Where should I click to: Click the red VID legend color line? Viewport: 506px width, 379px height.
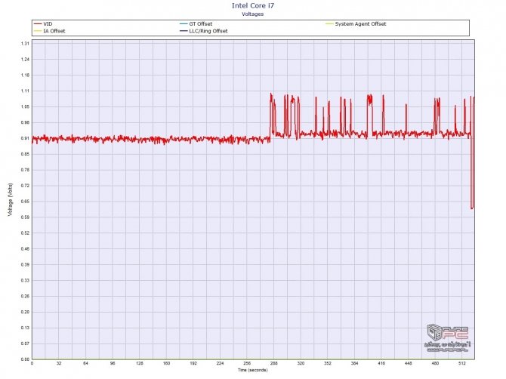tap(38, 24)
